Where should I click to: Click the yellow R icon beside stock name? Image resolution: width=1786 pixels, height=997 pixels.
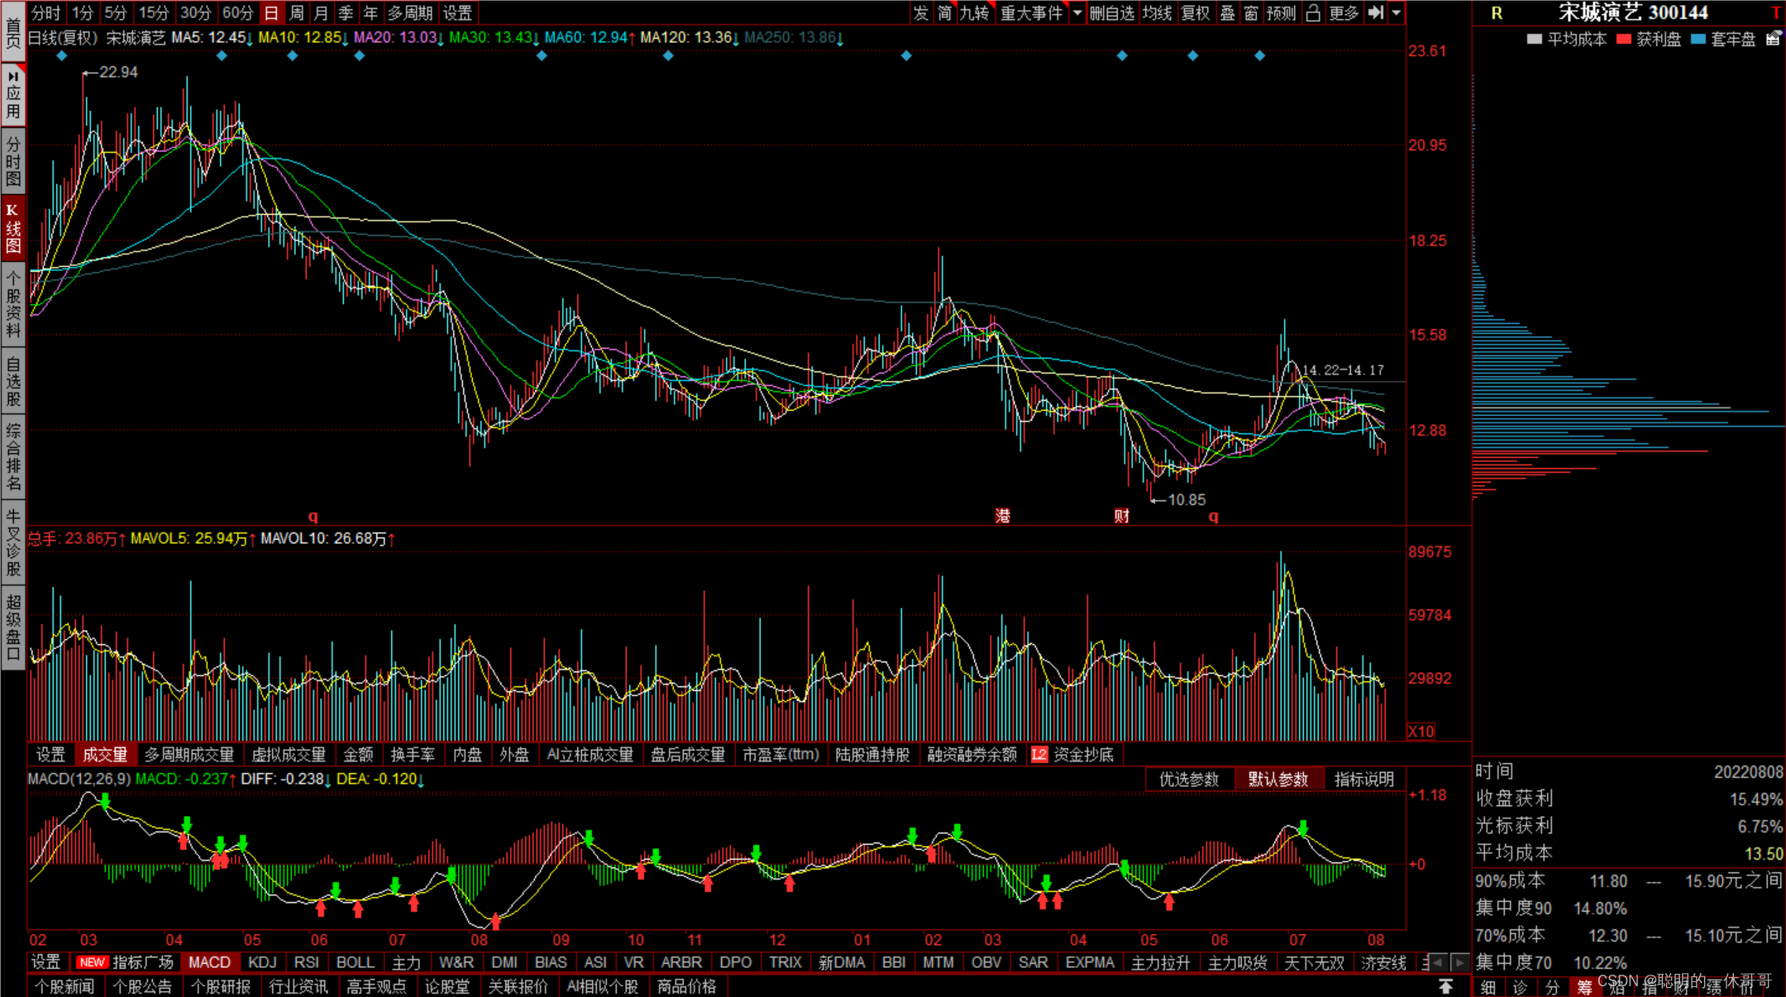pos(1497,13)
